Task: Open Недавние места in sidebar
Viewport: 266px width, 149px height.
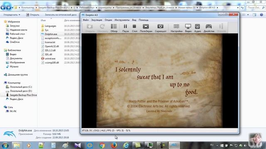Action: coord(18,30)
